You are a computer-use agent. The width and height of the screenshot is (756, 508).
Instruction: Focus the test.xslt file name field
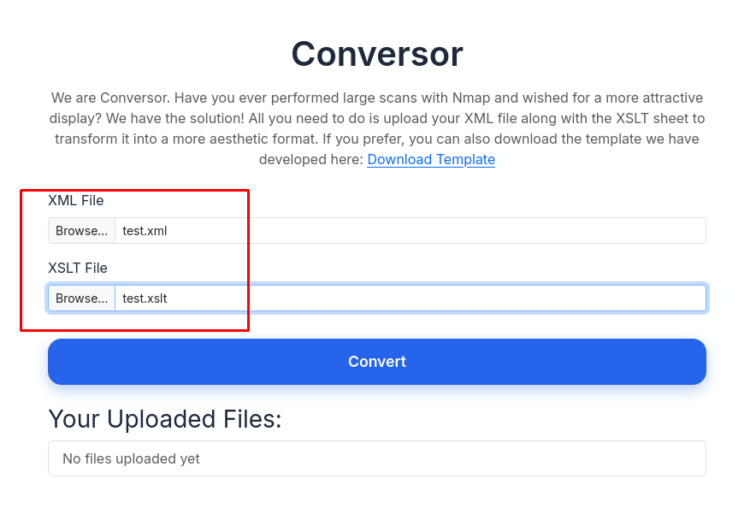point(410,298)
